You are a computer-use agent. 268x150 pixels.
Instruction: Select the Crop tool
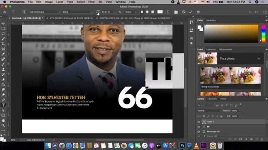pyautogui.click(x=3, y=44)
